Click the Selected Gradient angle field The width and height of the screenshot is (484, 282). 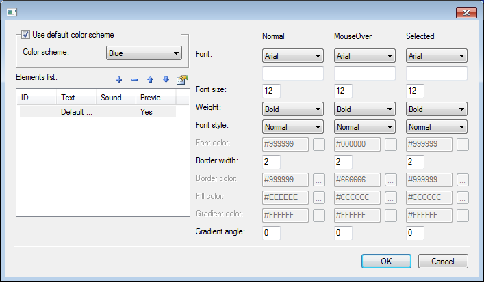(415, 233)
